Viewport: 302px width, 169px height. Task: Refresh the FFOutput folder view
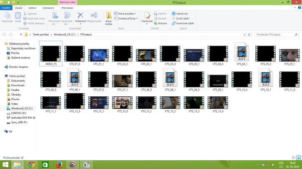click(x=249, y=34)
